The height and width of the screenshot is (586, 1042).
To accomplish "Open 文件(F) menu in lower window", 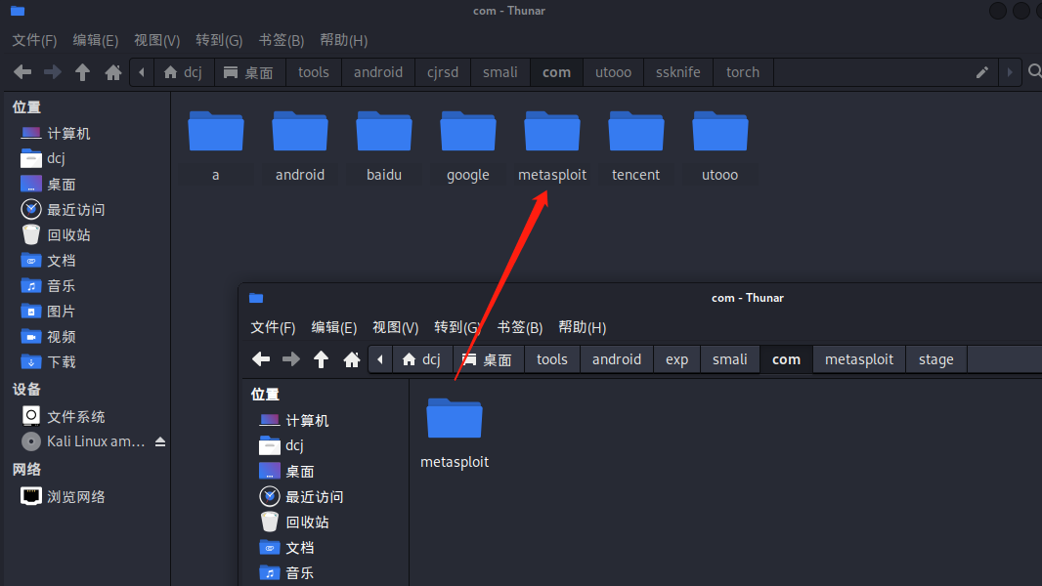I will (273, 328).
